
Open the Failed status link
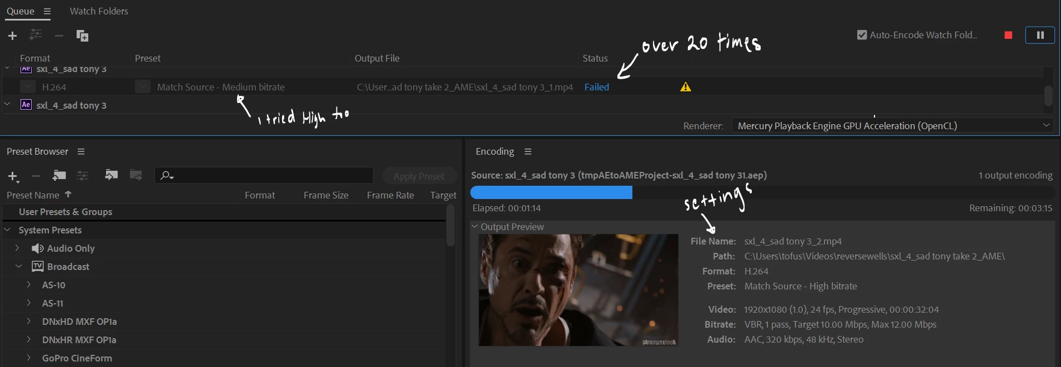pos(597,87)
